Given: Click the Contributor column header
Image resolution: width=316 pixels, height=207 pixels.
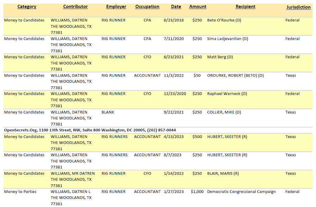Looking at the screenshot, I should click(75, 7).
